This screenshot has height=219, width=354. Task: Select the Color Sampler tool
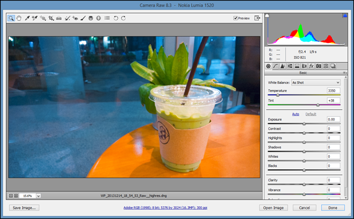click(35, 18)
